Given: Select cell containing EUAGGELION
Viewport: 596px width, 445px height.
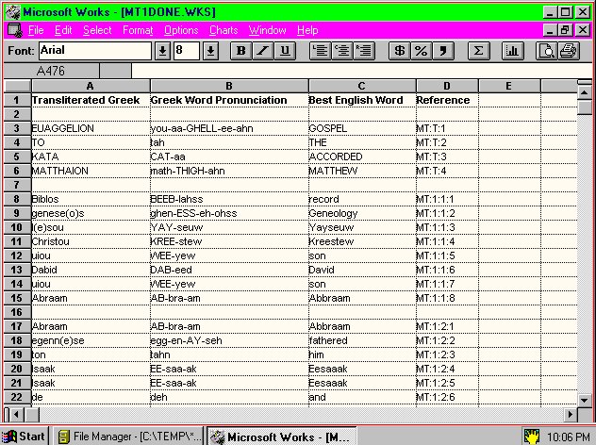Looking at the screenshot, I should click(x=91, y=128).
